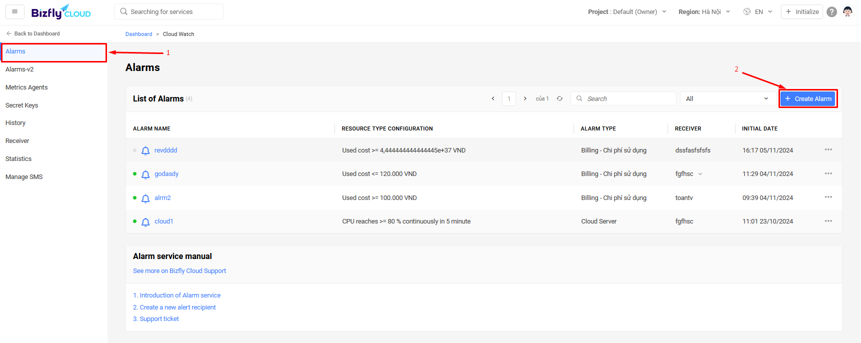The image size is (861, 343).
Task: Open more options for revdddd alarm
Action: coord(828,149)
